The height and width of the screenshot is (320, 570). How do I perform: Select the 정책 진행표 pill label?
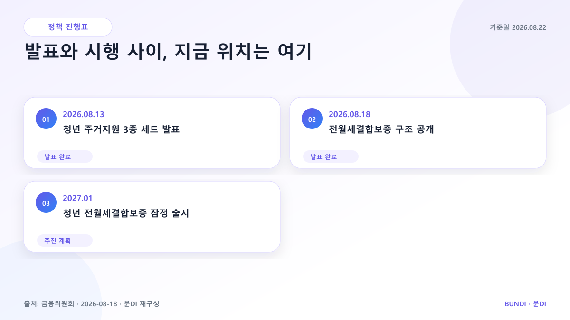tap(68, 27)
